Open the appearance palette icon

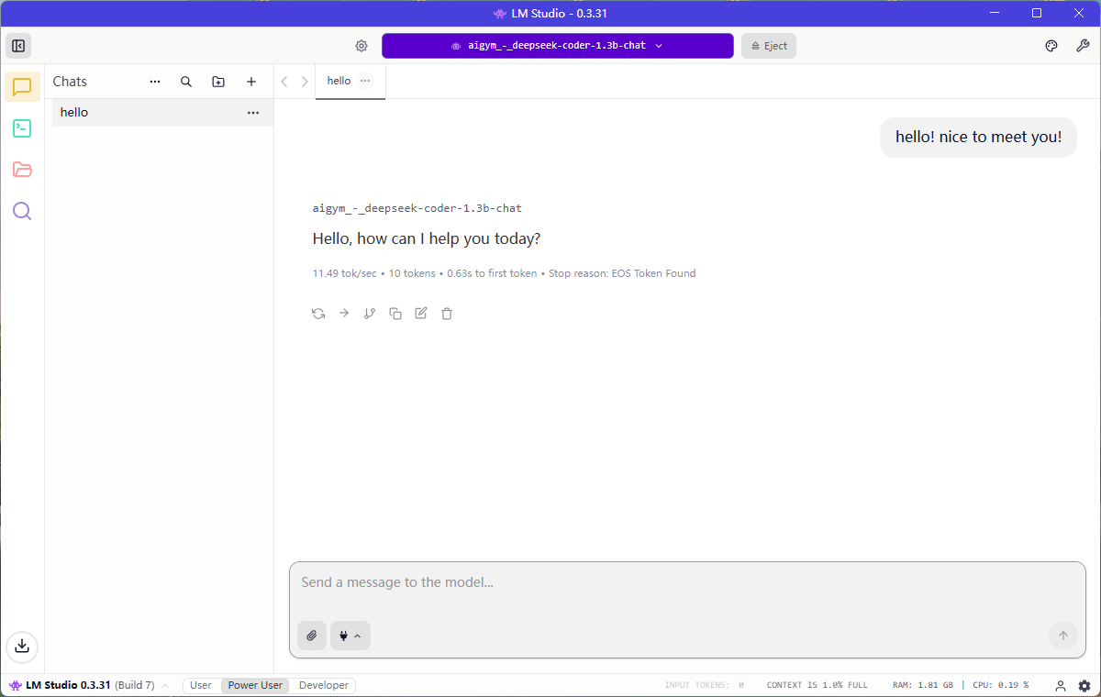(x=1051, y=46)
